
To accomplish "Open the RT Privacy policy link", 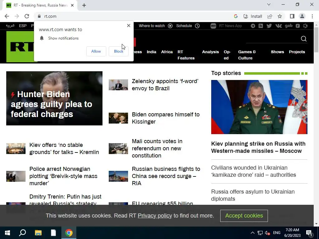I will (155, 216).
